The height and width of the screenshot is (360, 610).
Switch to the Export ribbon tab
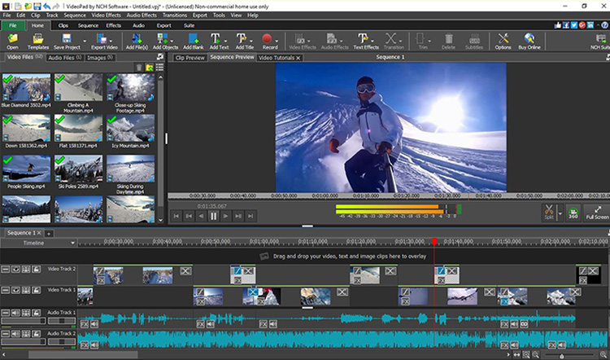(163, 25)
